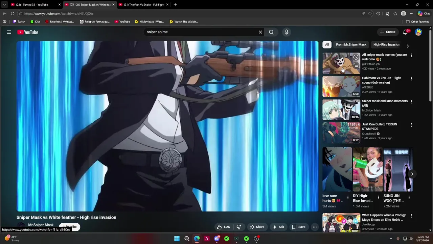Image resolution: width=433 pixels, height=244 pixels.
Task: Open the media control music icon
Action: coord(387,14)
